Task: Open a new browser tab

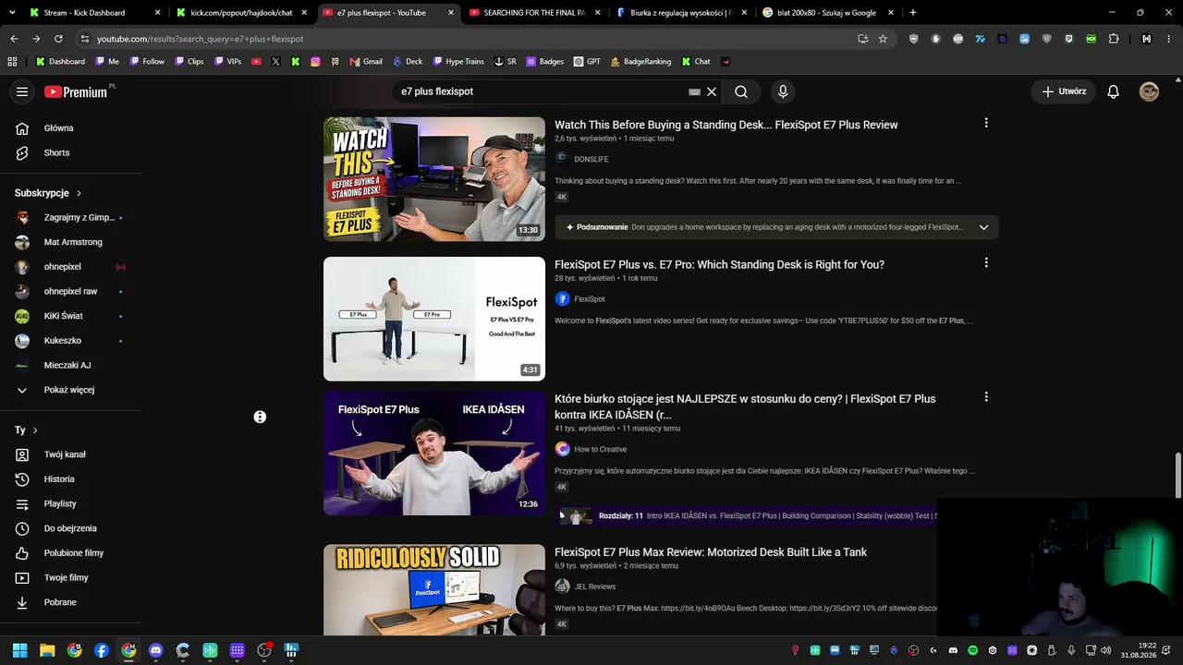Action: tap(913, 13)
